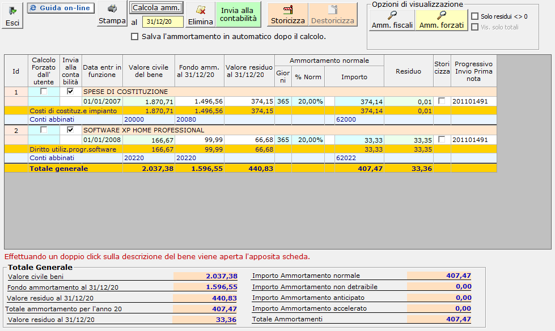Click the Storicizza button

point(288,15)
